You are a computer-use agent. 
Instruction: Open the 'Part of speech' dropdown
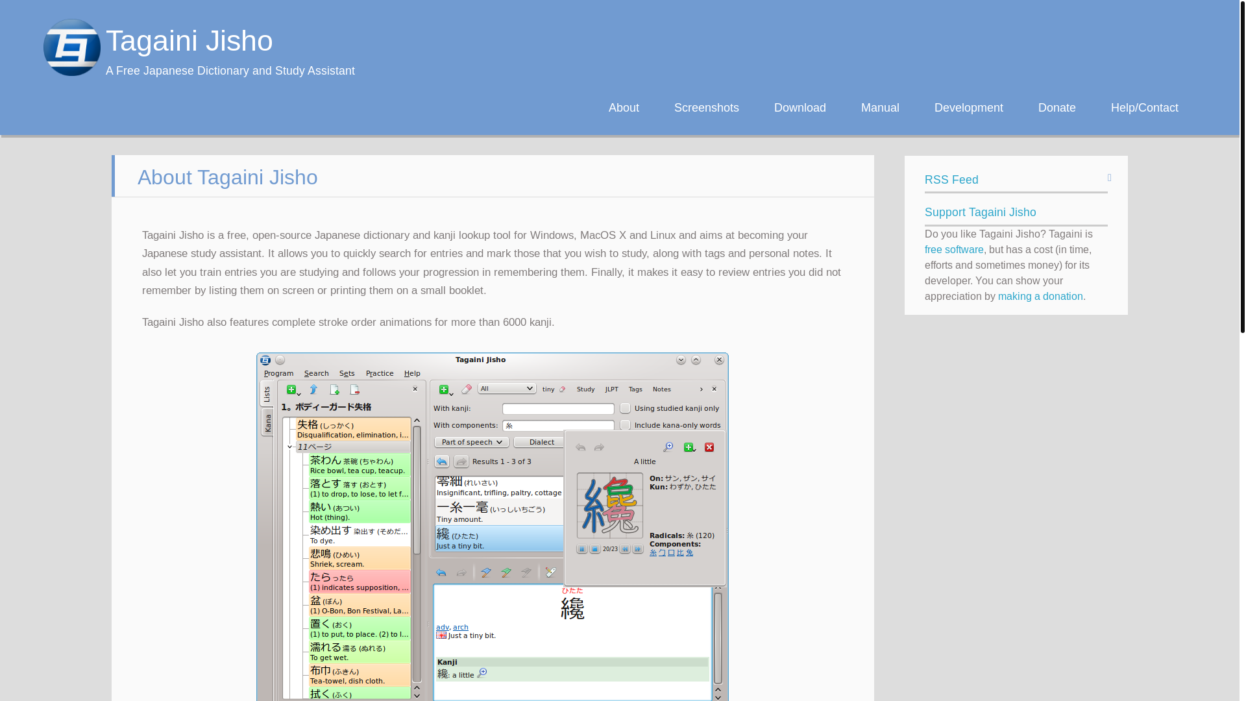click(x=472, y=443)
